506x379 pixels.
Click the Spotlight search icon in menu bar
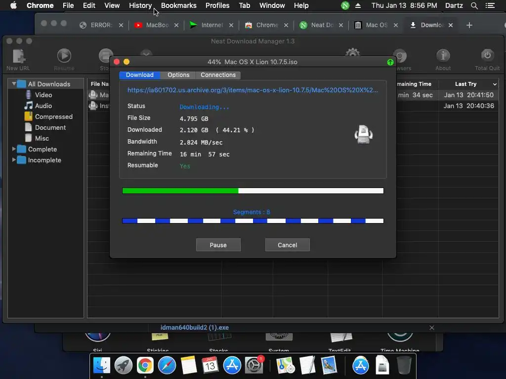click(474, 5)
